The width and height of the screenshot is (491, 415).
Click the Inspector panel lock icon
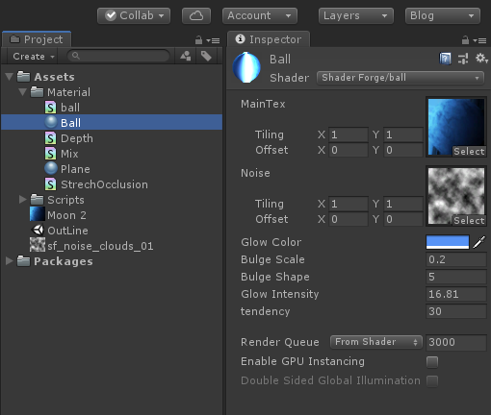pyautogui.click(x=465, y=40)
